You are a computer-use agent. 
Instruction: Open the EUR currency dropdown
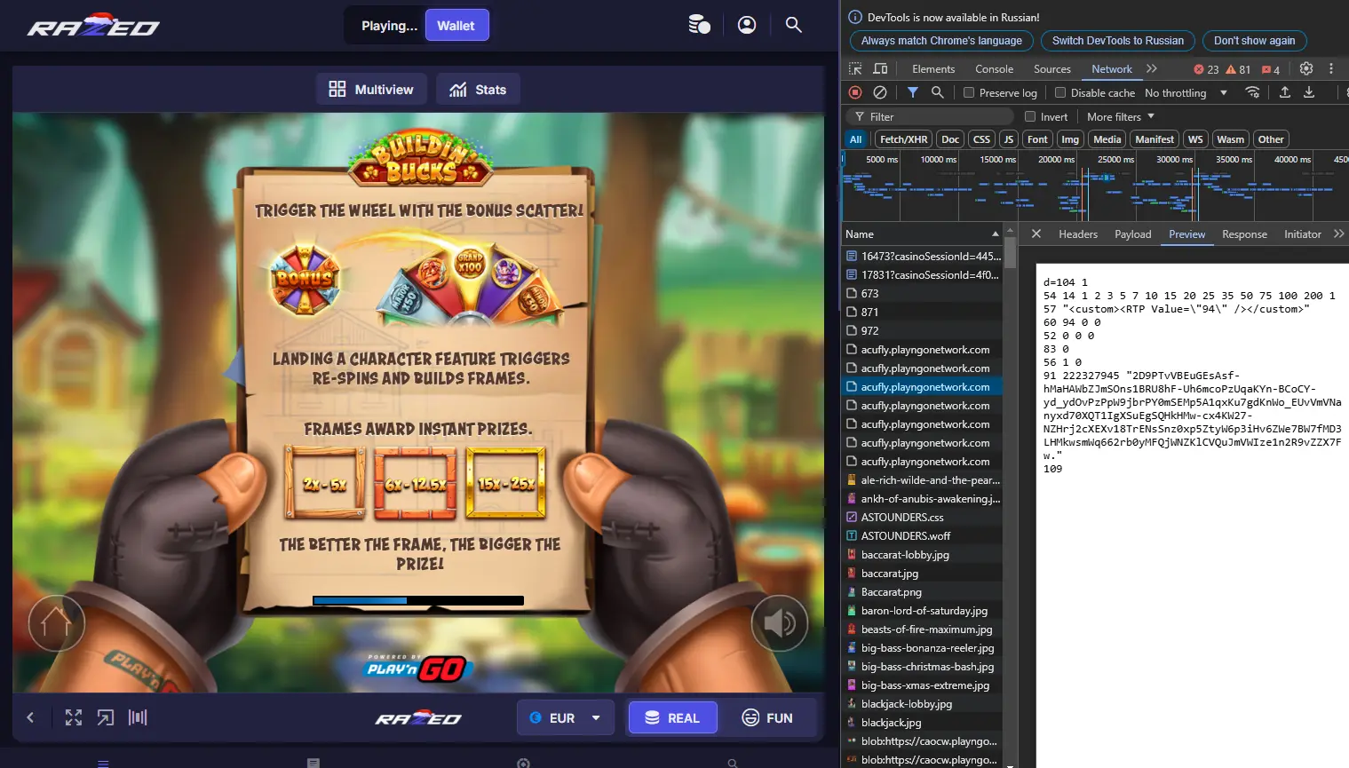coord(566,717)
